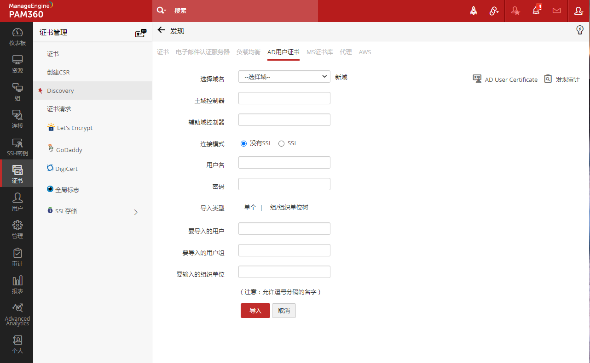Viewport: 590px width, 363px height.
Task: Click the lightbulb tips icon
Action: click(x=580, y=30)
